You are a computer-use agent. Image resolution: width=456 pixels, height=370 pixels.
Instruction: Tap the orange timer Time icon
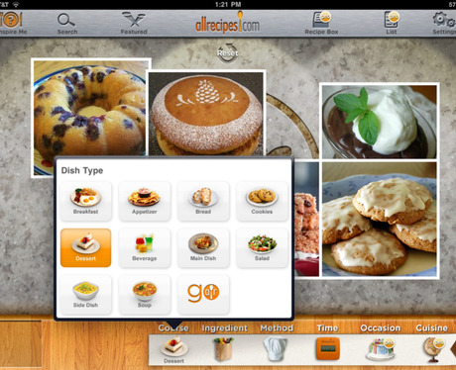(327, 348)
